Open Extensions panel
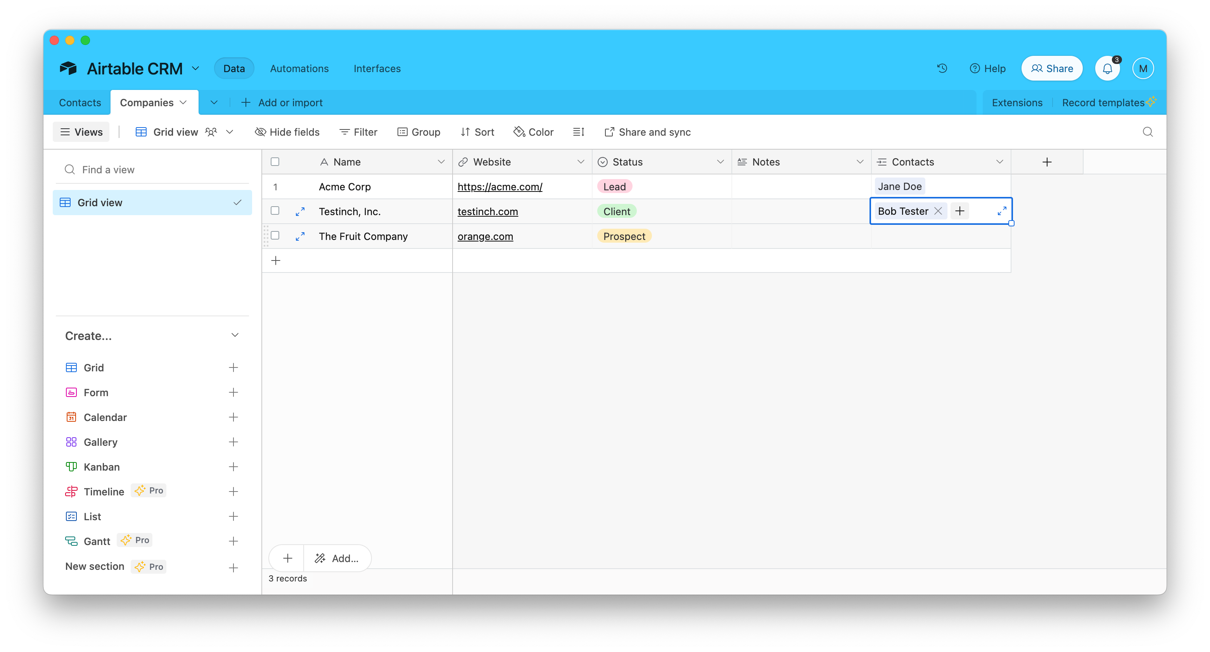 [1016, 102]
